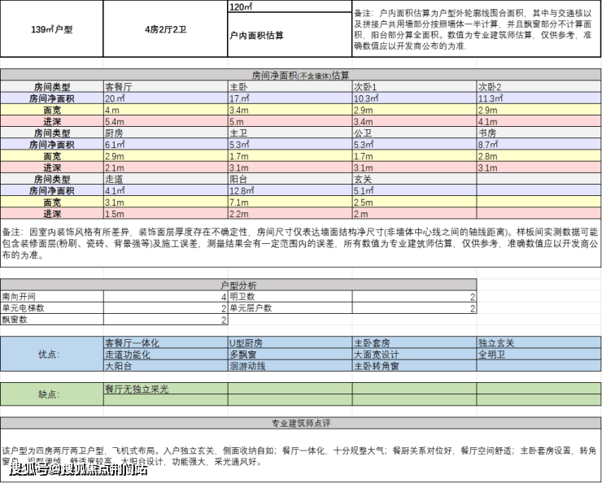Select the 139㎡户型 header cell
Image resolution: width=602 pixels, height=483 pixels.
51,29
